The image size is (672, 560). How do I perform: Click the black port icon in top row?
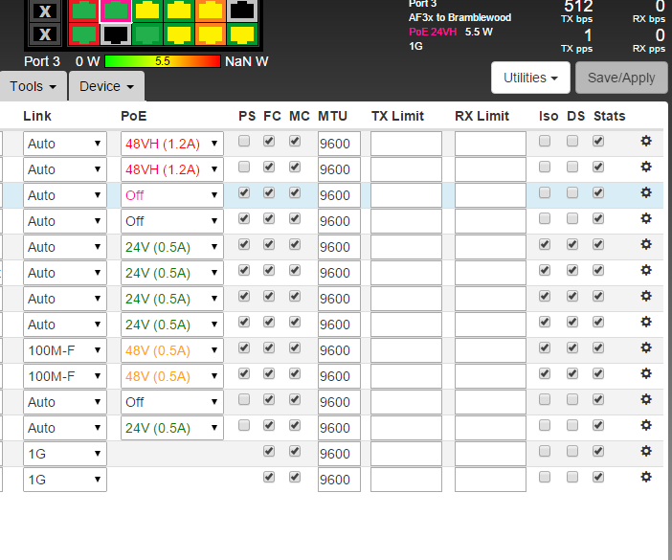coord(243,11)
